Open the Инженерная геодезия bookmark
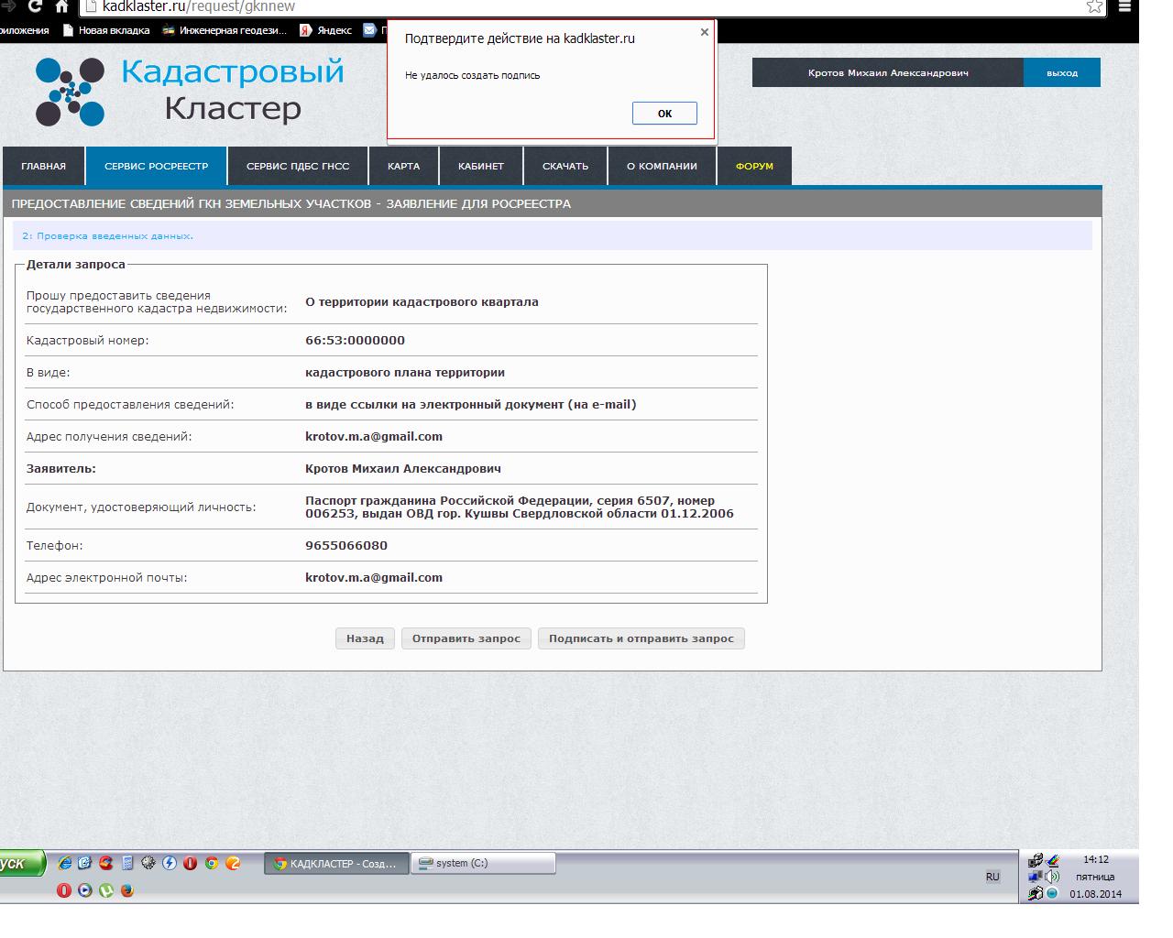 click(x=225, y=30)
